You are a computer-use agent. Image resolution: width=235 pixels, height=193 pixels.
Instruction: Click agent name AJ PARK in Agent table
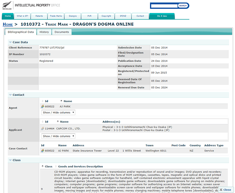tap(65, 106)
